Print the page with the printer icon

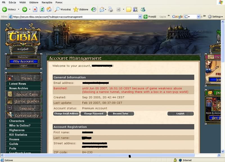pos(111,10)
